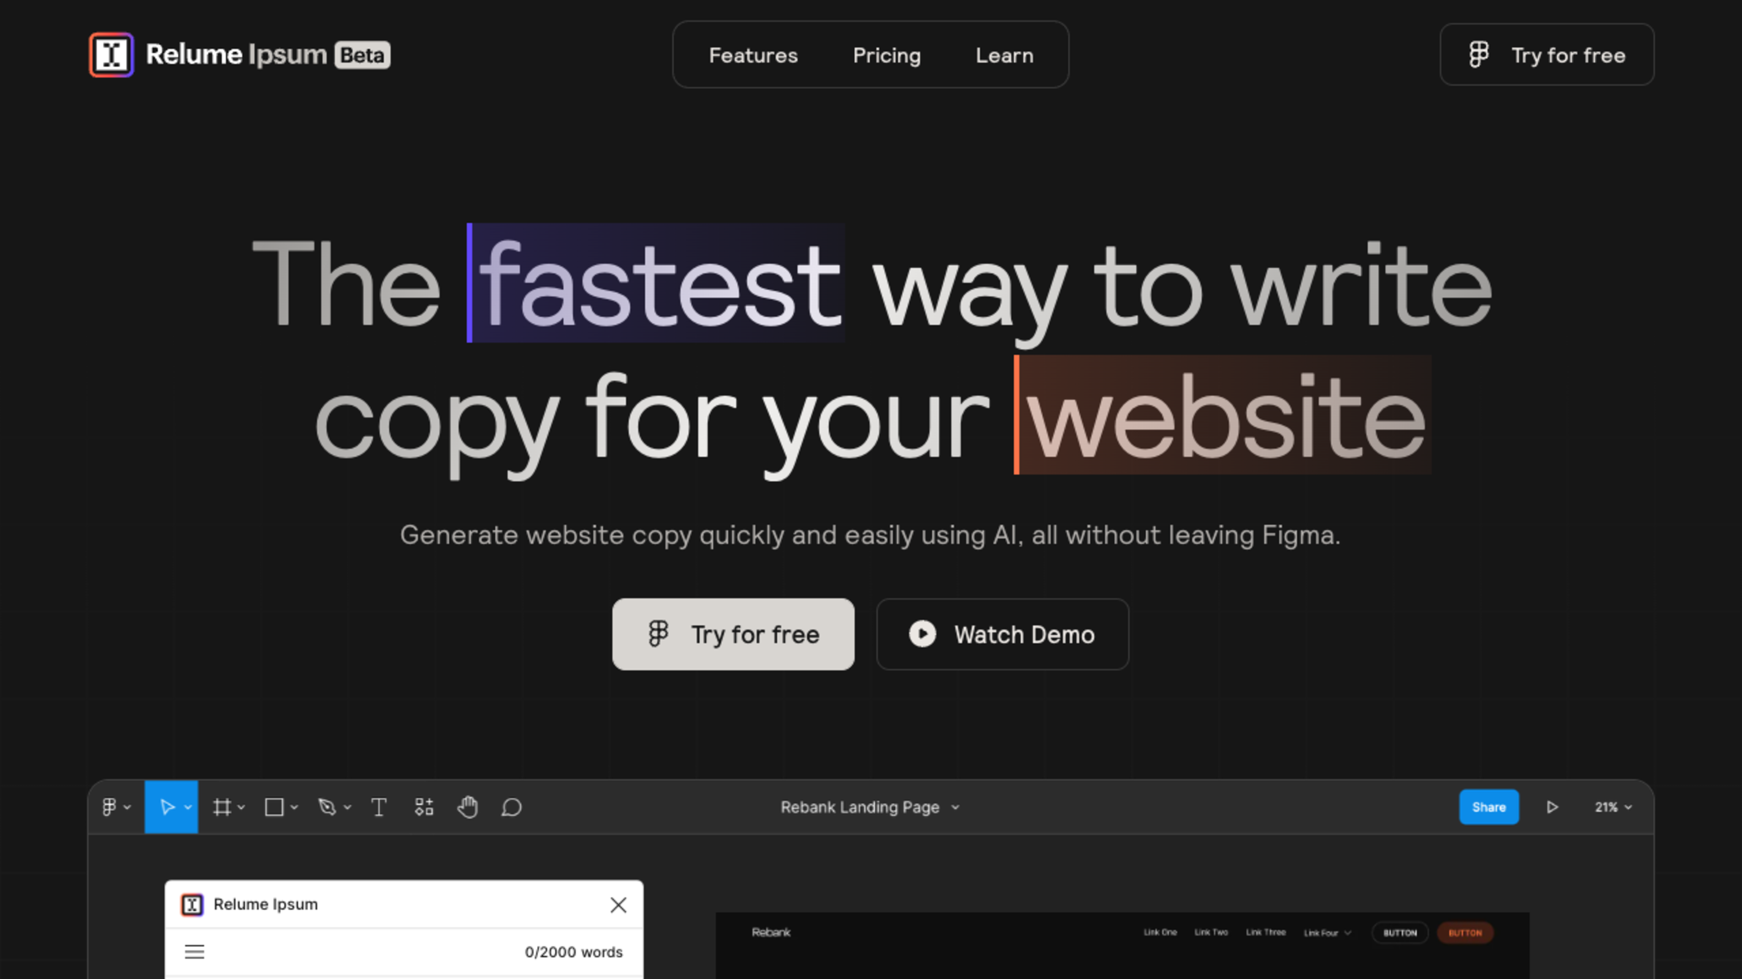Go to the Pricing nav item

[x=886, y=55]
